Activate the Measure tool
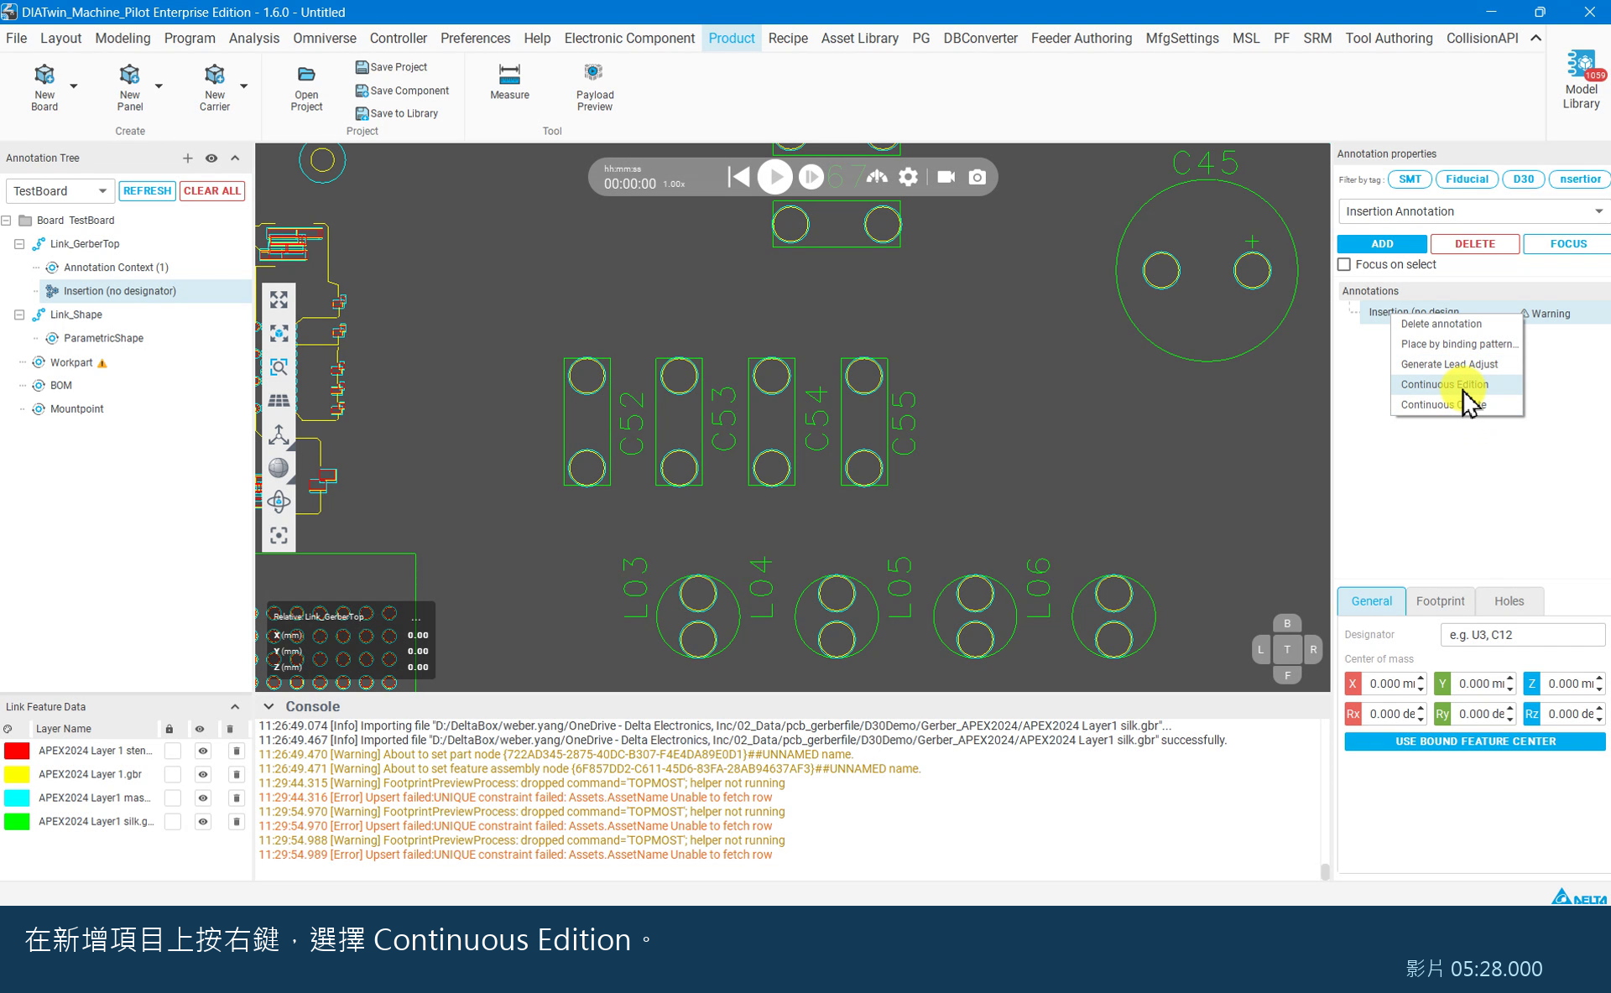This screenshot has height=993, width=1611. coord(509,82)
